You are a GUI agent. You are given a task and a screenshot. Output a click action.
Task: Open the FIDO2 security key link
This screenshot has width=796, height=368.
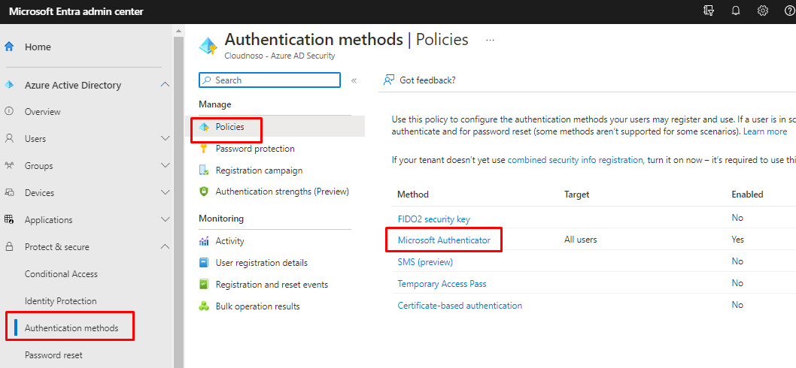coord(433,219)
